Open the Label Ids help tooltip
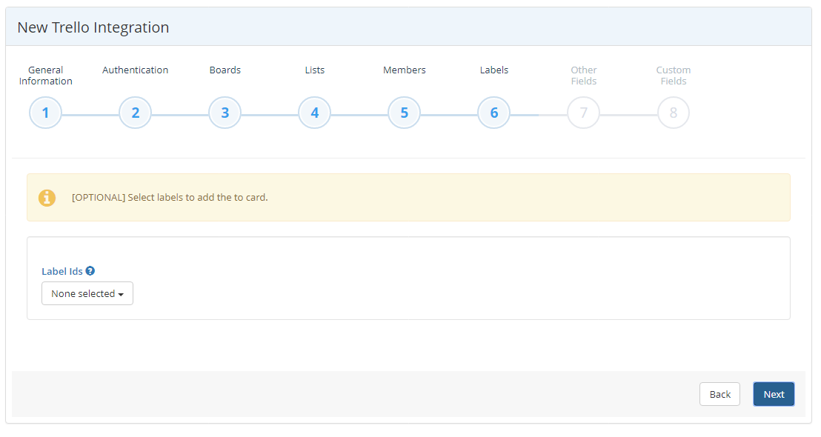The width and height of the screenshot is (821, 437). (90, 270)
